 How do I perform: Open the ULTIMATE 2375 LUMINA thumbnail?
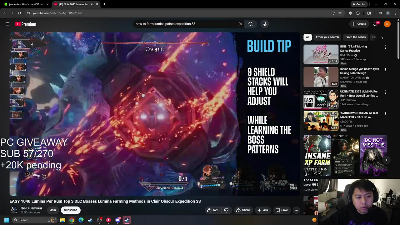tap(321, 99)
